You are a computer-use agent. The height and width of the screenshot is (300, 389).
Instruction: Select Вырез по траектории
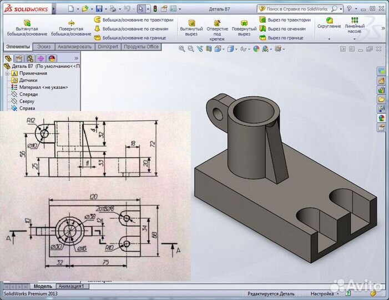pos(285,20)
